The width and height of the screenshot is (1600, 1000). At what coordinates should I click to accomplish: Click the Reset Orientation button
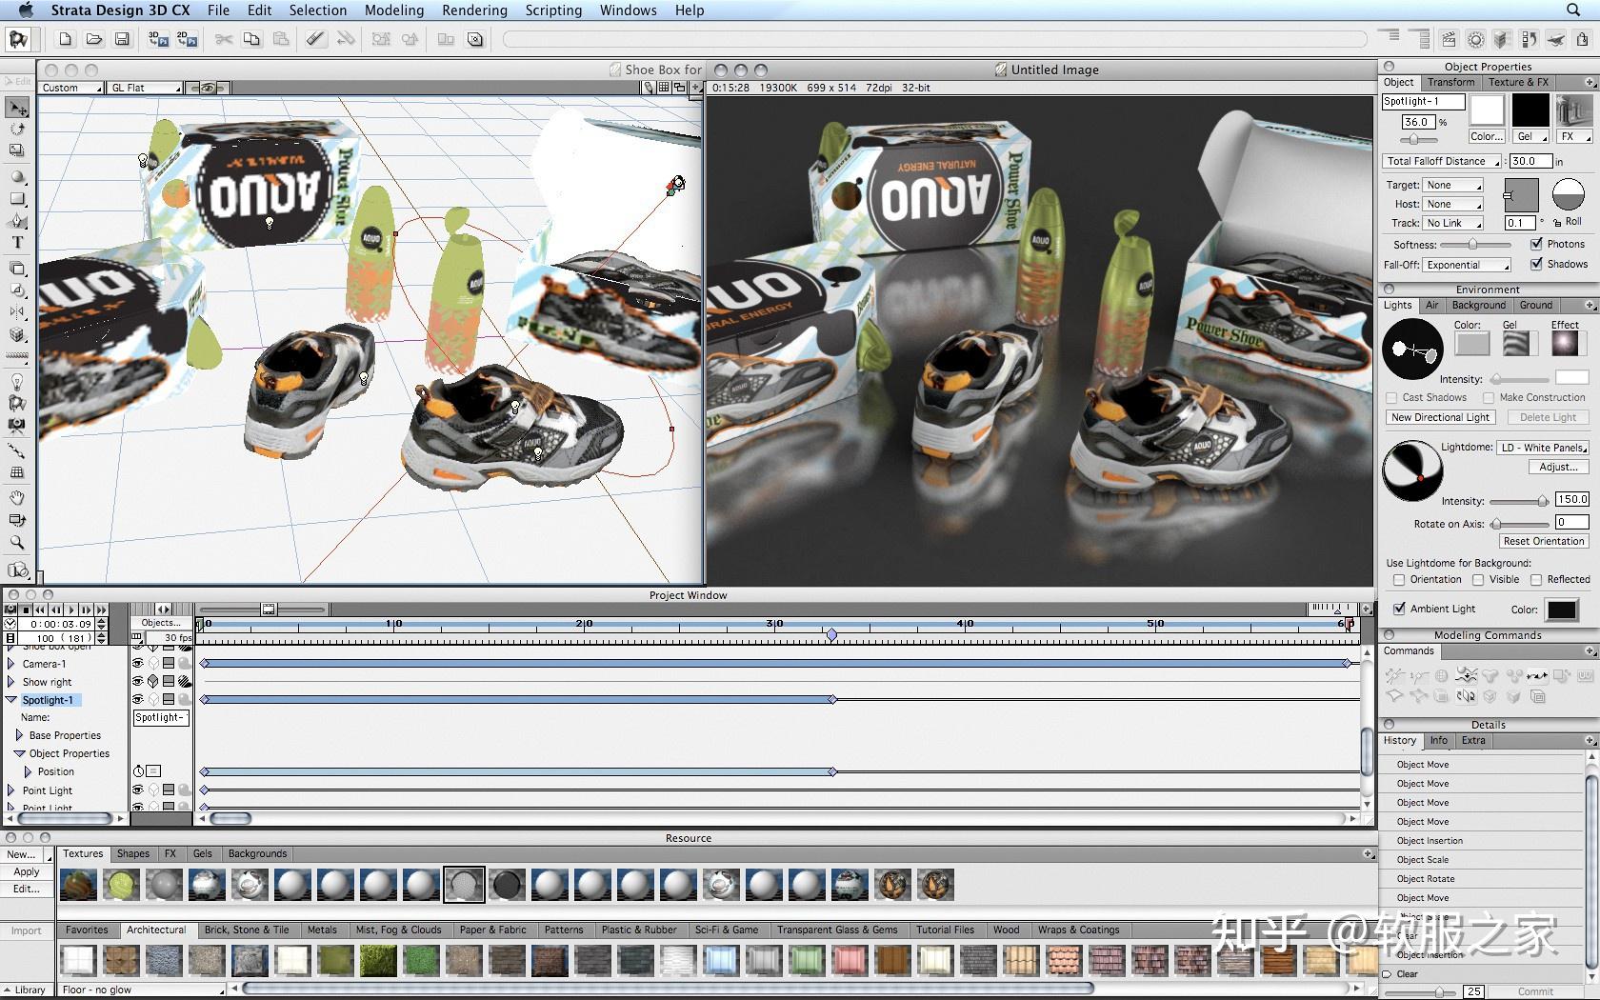click(1543, 541)
